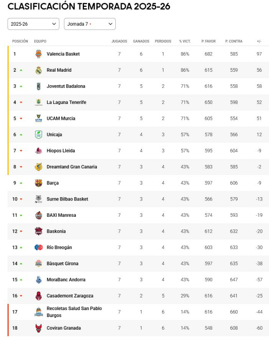Open the Casademont Zaragoza team link

point(70,296)
